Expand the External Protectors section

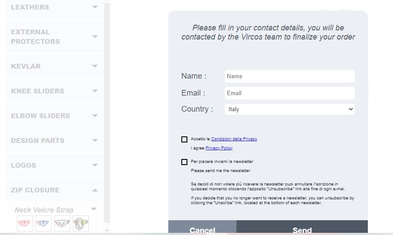[x=55, y=36]
